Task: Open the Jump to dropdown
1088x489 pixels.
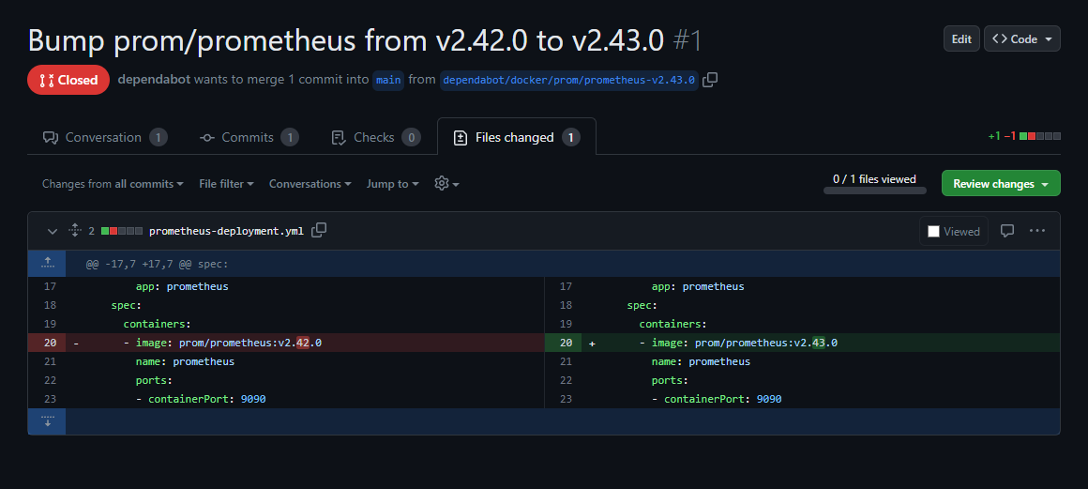Action: point(393,184)
